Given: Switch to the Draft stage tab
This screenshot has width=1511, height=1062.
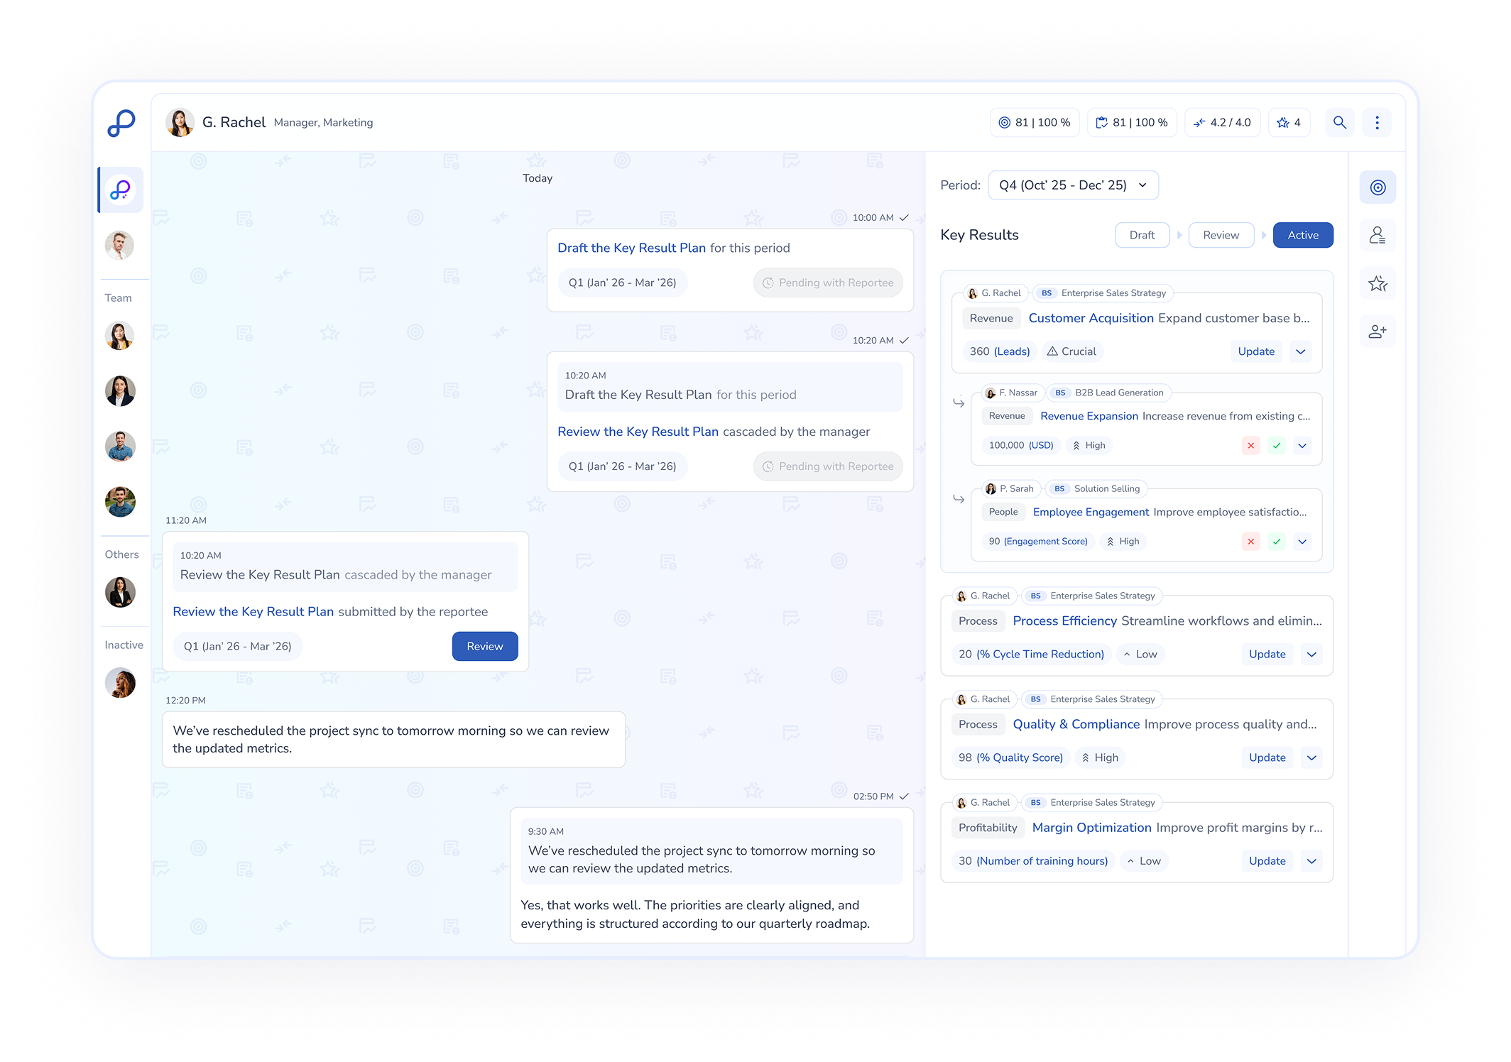Looking at the screenshot, I should click(x=1142, y=235).
